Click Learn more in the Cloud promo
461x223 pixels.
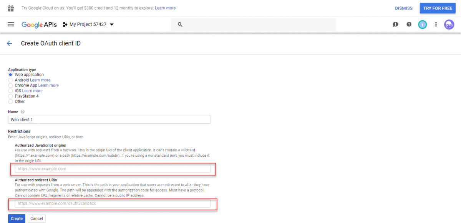click(x=165, y=8)
